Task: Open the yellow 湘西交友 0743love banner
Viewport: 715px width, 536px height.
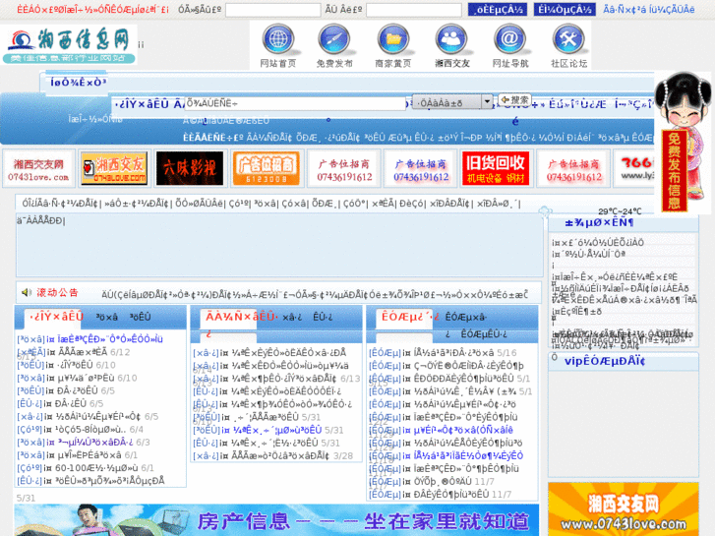Action: [114, 169]
